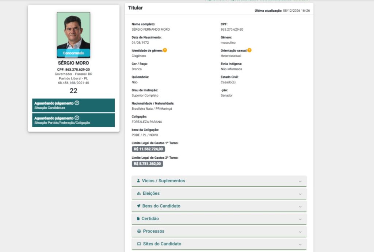This screenshot has width=374, height=252.
Task: Click CPF: 863.270.629-20 in the candidate card
Action: point(73,70)
